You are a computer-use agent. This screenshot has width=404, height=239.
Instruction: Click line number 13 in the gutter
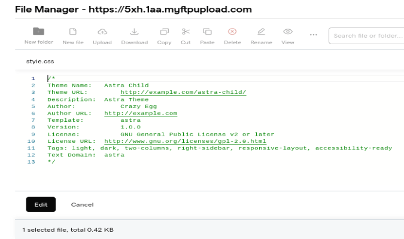pos(31,162)
